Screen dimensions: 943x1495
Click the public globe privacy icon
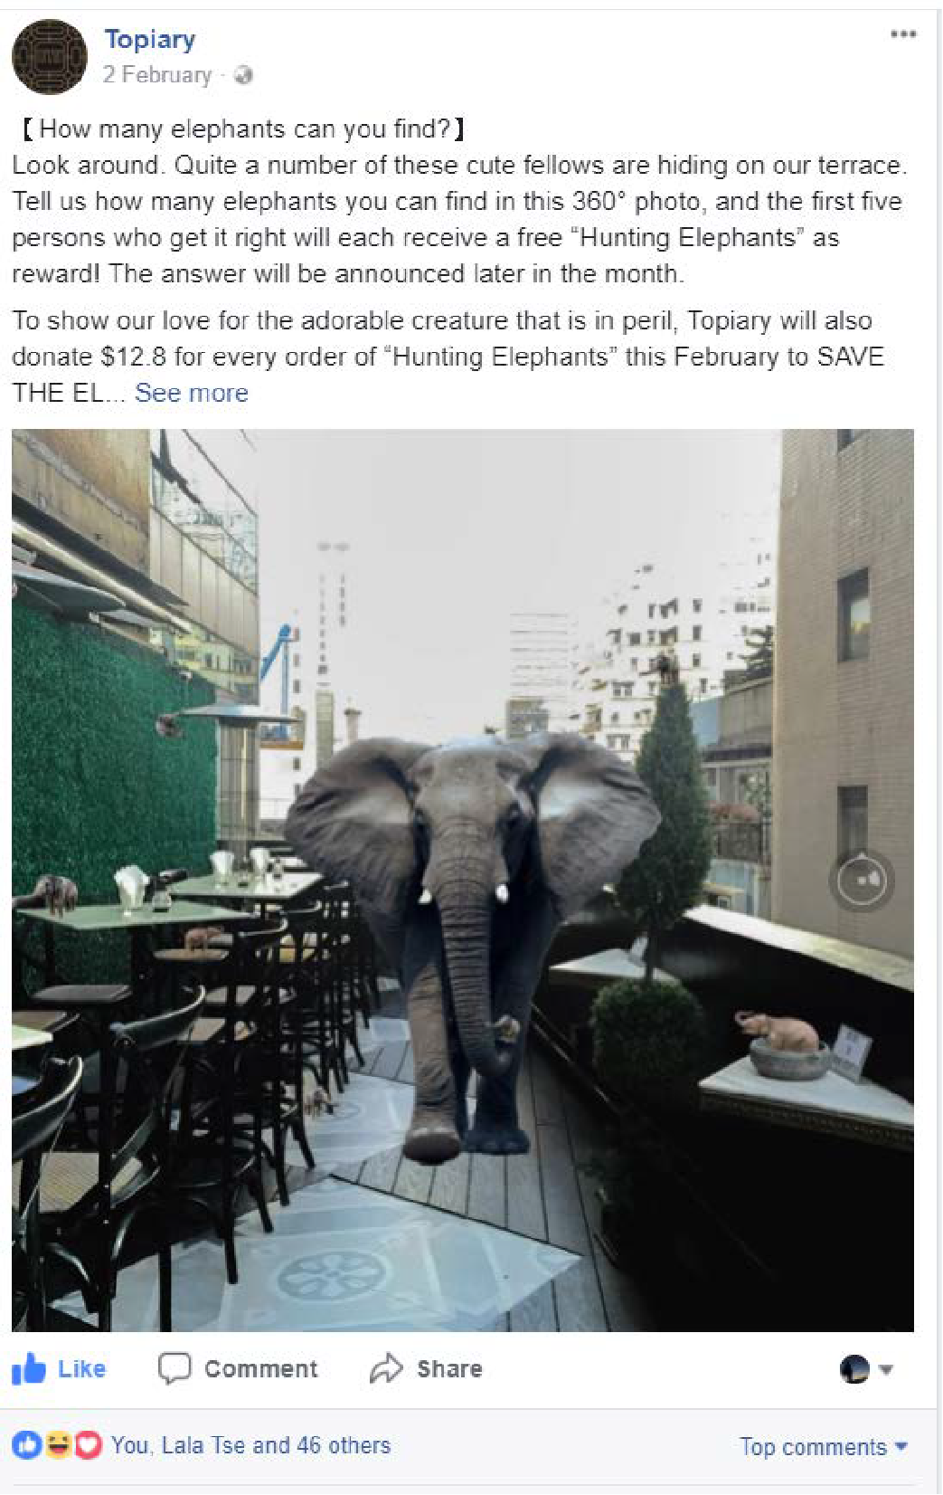tap(242, 75)
